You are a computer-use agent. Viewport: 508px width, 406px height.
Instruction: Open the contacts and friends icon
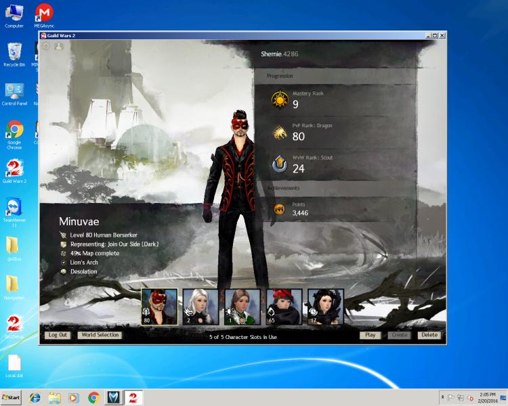pos(59,47)
